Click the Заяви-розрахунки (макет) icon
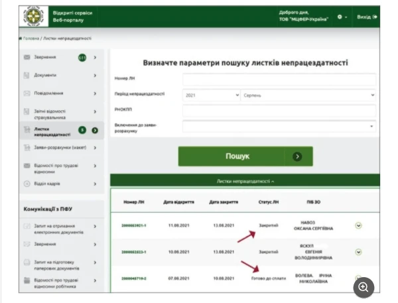The height and width of the screenshot is (303, 398). click(27, 147)
